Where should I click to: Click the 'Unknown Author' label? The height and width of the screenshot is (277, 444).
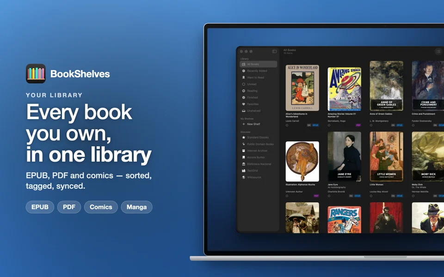[294, 192]
